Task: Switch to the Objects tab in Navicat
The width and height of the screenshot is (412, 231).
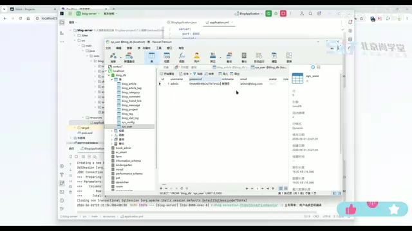Action: 166,67
